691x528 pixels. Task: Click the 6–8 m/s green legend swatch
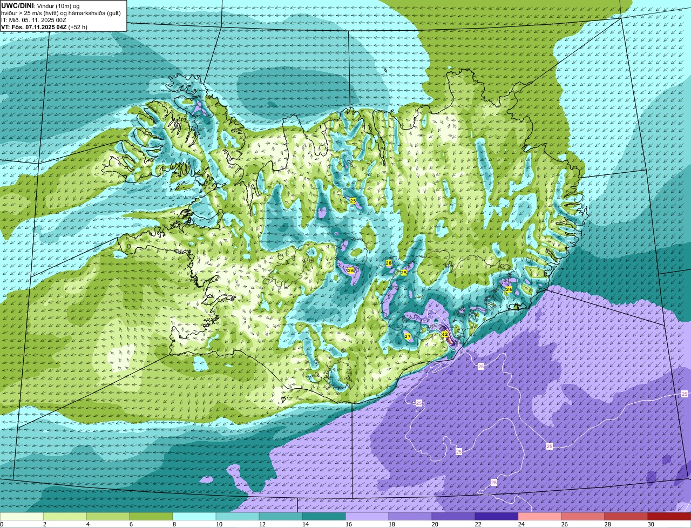coord(151,516)
